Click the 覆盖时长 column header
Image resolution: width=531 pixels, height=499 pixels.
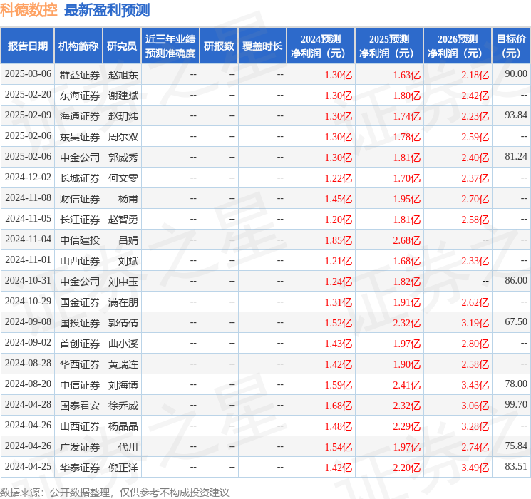tap(262, 46)
